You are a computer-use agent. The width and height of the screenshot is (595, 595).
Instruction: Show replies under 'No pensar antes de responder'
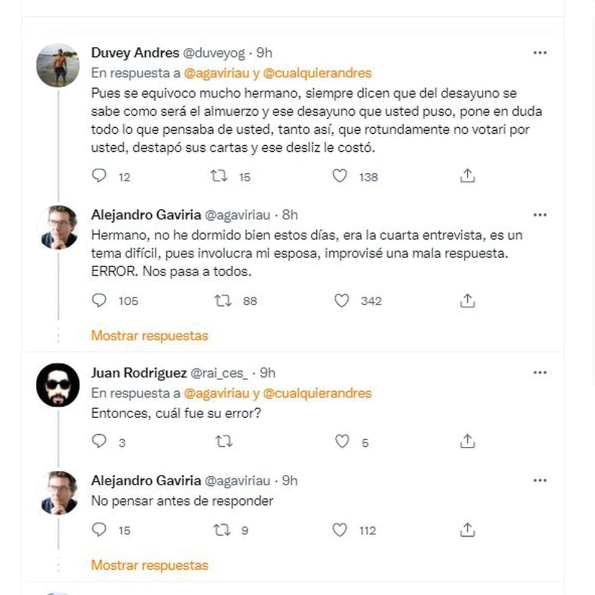(x=149, y=565)
